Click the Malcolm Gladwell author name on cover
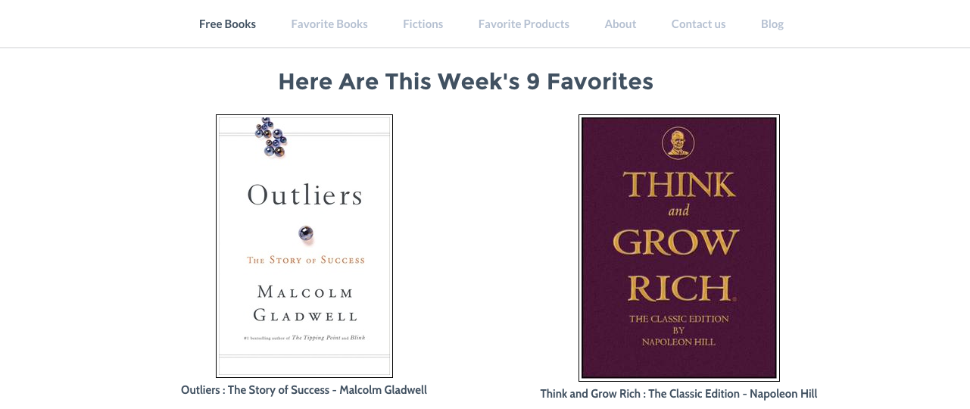This screenshot has width=970, height=409. click(x=305, y=303)
